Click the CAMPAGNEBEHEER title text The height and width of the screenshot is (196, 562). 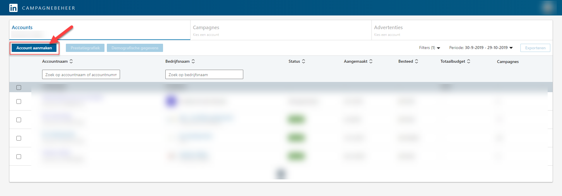point(49,8)
